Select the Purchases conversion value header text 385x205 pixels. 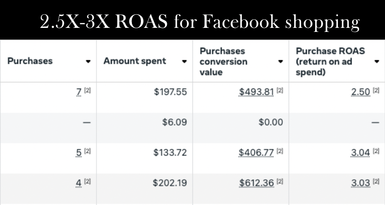(x=223, y=62)
